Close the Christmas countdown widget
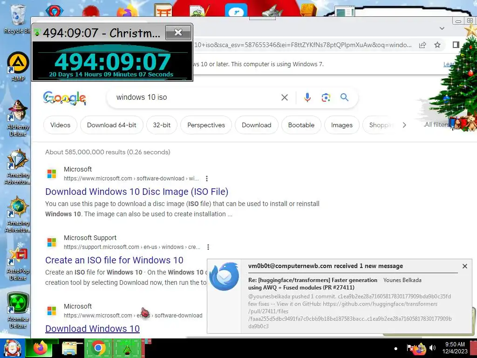 pos(178,33)
